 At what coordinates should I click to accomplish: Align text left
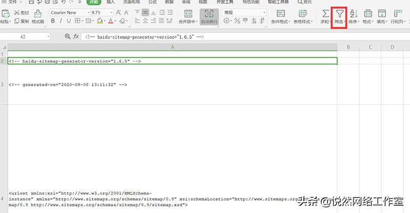point(137,21)
